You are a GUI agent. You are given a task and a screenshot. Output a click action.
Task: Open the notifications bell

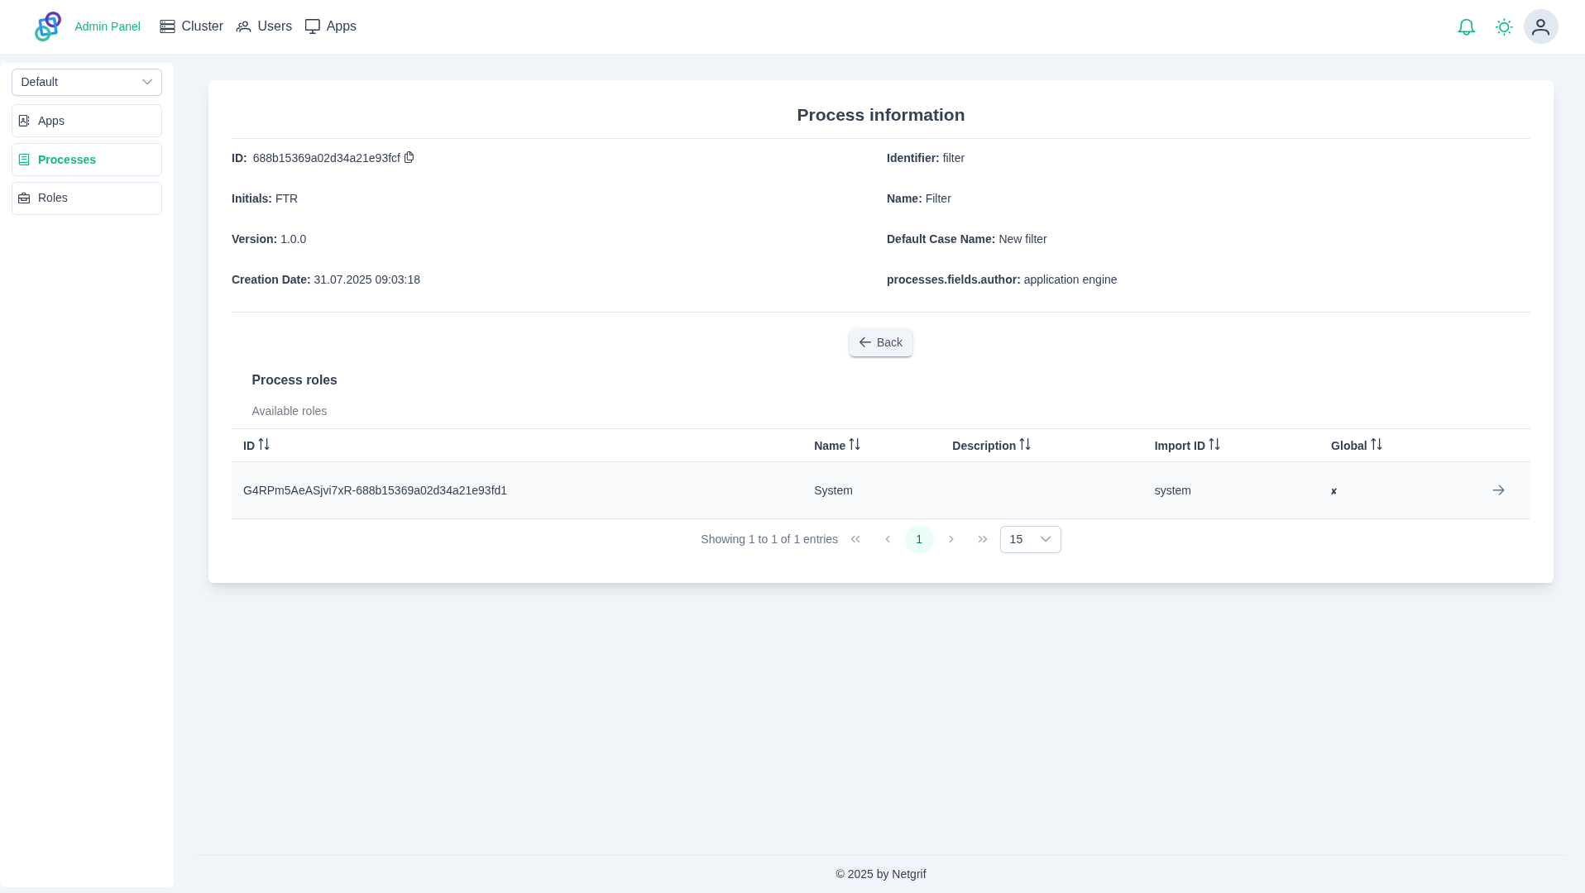click(1466, 27)
